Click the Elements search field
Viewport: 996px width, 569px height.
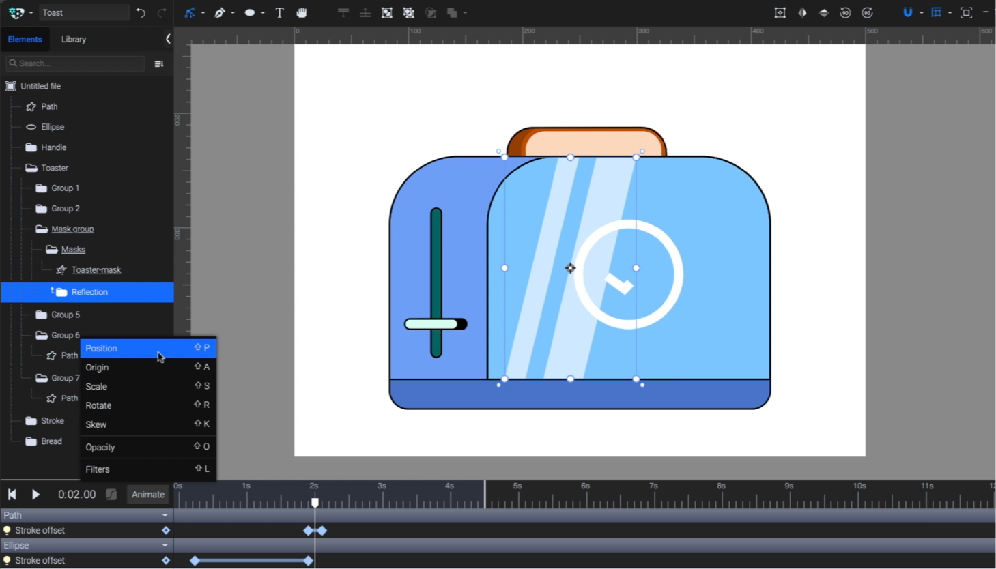point(75,63)
